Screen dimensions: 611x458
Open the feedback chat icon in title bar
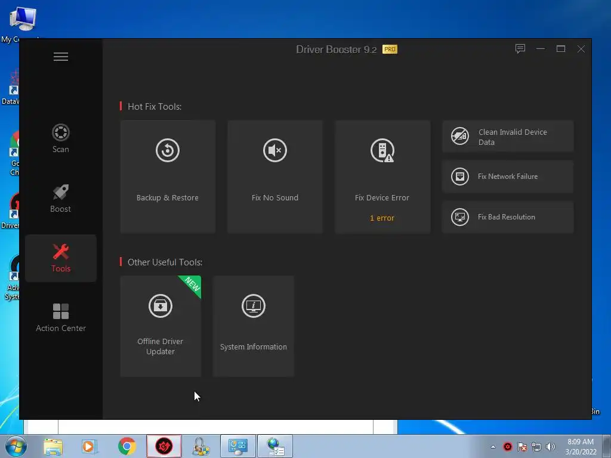click(520, 49)
